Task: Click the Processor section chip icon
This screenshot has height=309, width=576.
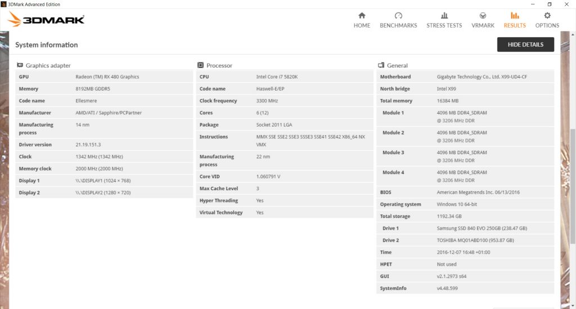Action: pos(200,65)
